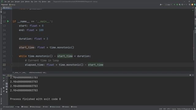Start the Debug bug icon in top toolbar
The width and height of the screenshot is (196, 110).
coord(177,5)
